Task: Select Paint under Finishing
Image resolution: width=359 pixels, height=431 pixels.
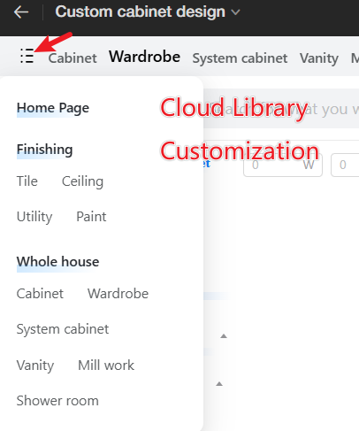Action: [91, 217]
